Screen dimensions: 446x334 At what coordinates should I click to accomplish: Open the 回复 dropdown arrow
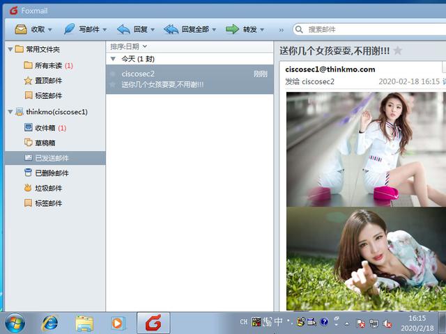click(153, 30)
